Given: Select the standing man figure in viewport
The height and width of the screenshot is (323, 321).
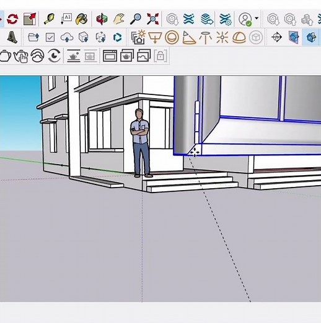Looking at the screenshot, I should tap(141, 143).
